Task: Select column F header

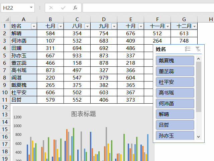Action: 157,19
